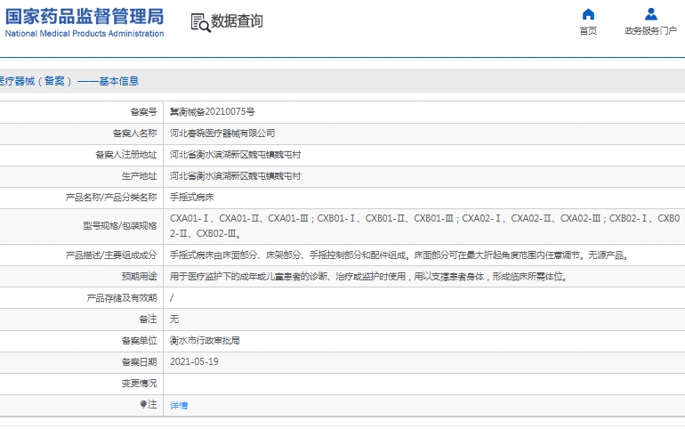Select product name 手摇式病床
Image resolution: width=685 pixels, height=429 pixels.
click(x=192, y=198)
